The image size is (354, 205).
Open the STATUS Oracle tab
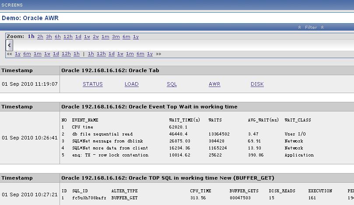tap(93, 84)
